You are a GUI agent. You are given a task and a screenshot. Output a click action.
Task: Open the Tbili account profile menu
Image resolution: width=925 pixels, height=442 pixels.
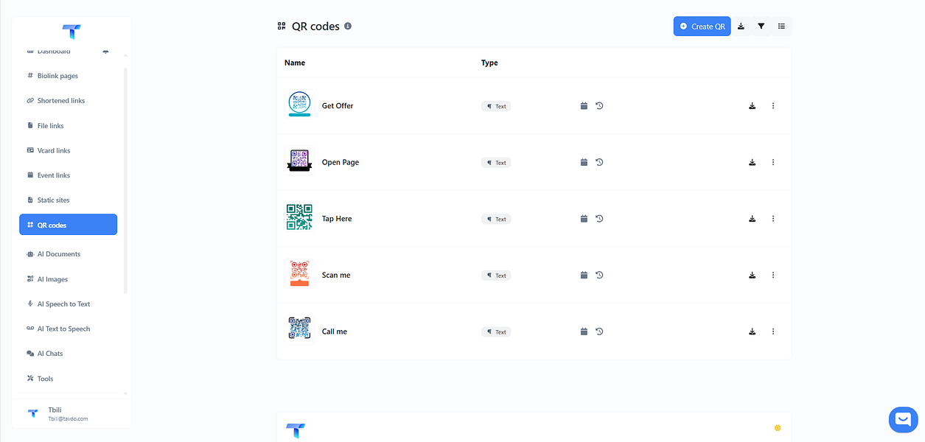pos(68,414)
